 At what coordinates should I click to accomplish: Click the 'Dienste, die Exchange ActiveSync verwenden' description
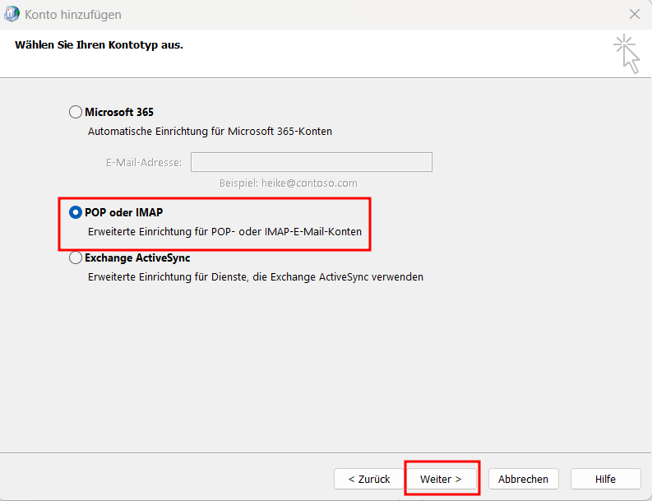(x=255, y=277)
